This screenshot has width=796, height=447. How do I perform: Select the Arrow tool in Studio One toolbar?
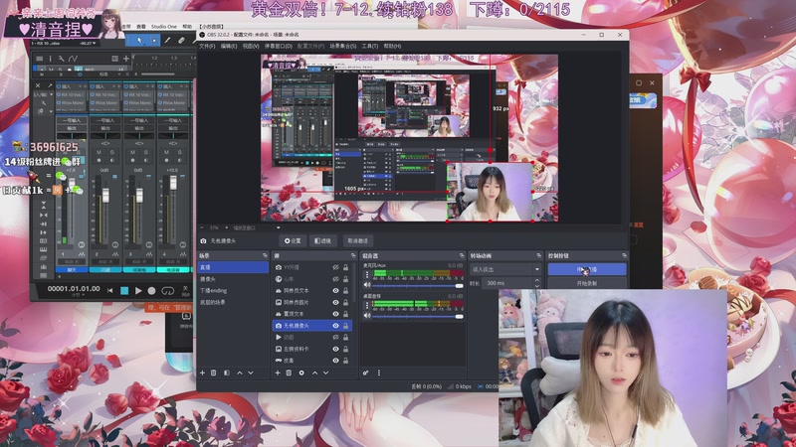pos(139,41)
